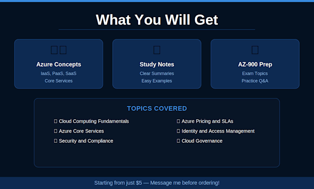This screenshot has height=189, width=314.
Task: Click bullet icon beside Azure Pricing and SLAs
Action: point(178,121)
